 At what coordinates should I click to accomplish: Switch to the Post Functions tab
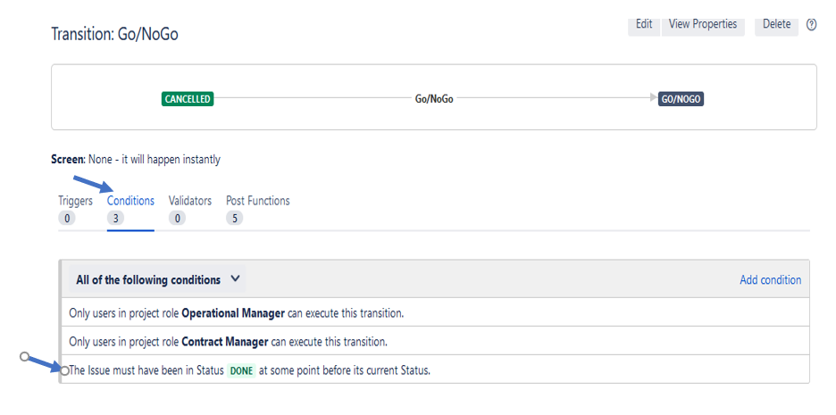[x=257, y=201]
